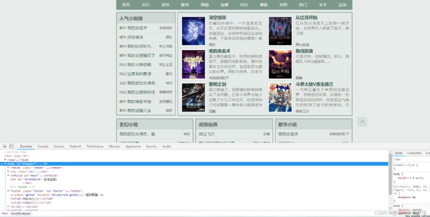Open the 都市 category in navigation bar
The height and width of the screenshot is (217, 430).
[185, 5]
